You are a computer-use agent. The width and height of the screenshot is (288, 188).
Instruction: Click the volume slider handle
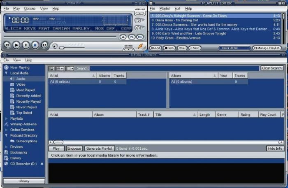(x=62, y=47)
